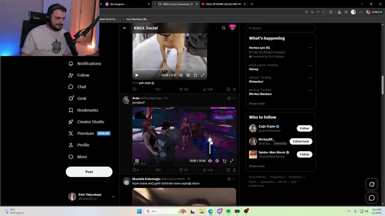Viewport: 385px width, 216px height.
Task: Open community members icon with 20+ badge
Action: click(x=233, y=28)
